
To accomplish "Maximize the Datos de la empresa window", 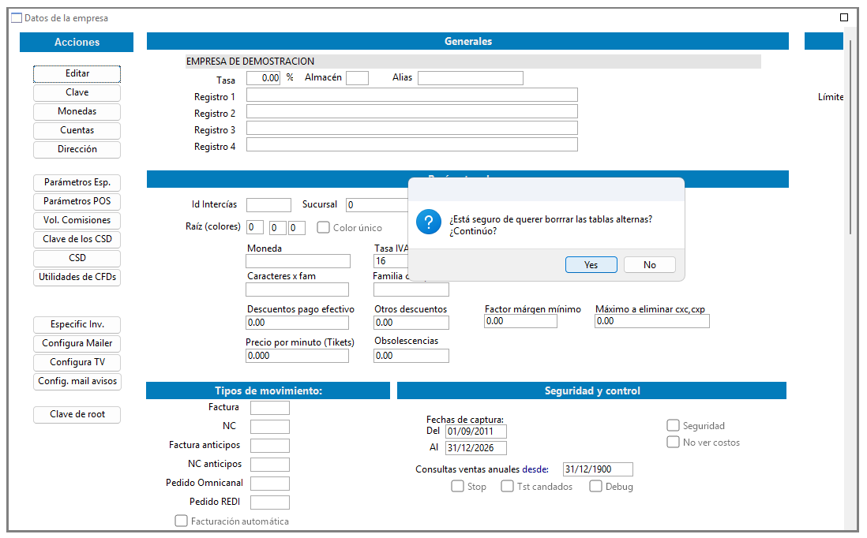I will pyautogui.click(x=844, y=17).
